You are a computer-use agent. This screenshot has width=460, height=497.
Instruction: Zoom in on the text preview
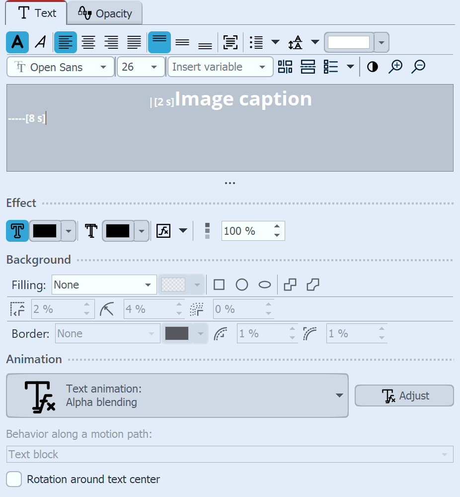pos(395,66)
